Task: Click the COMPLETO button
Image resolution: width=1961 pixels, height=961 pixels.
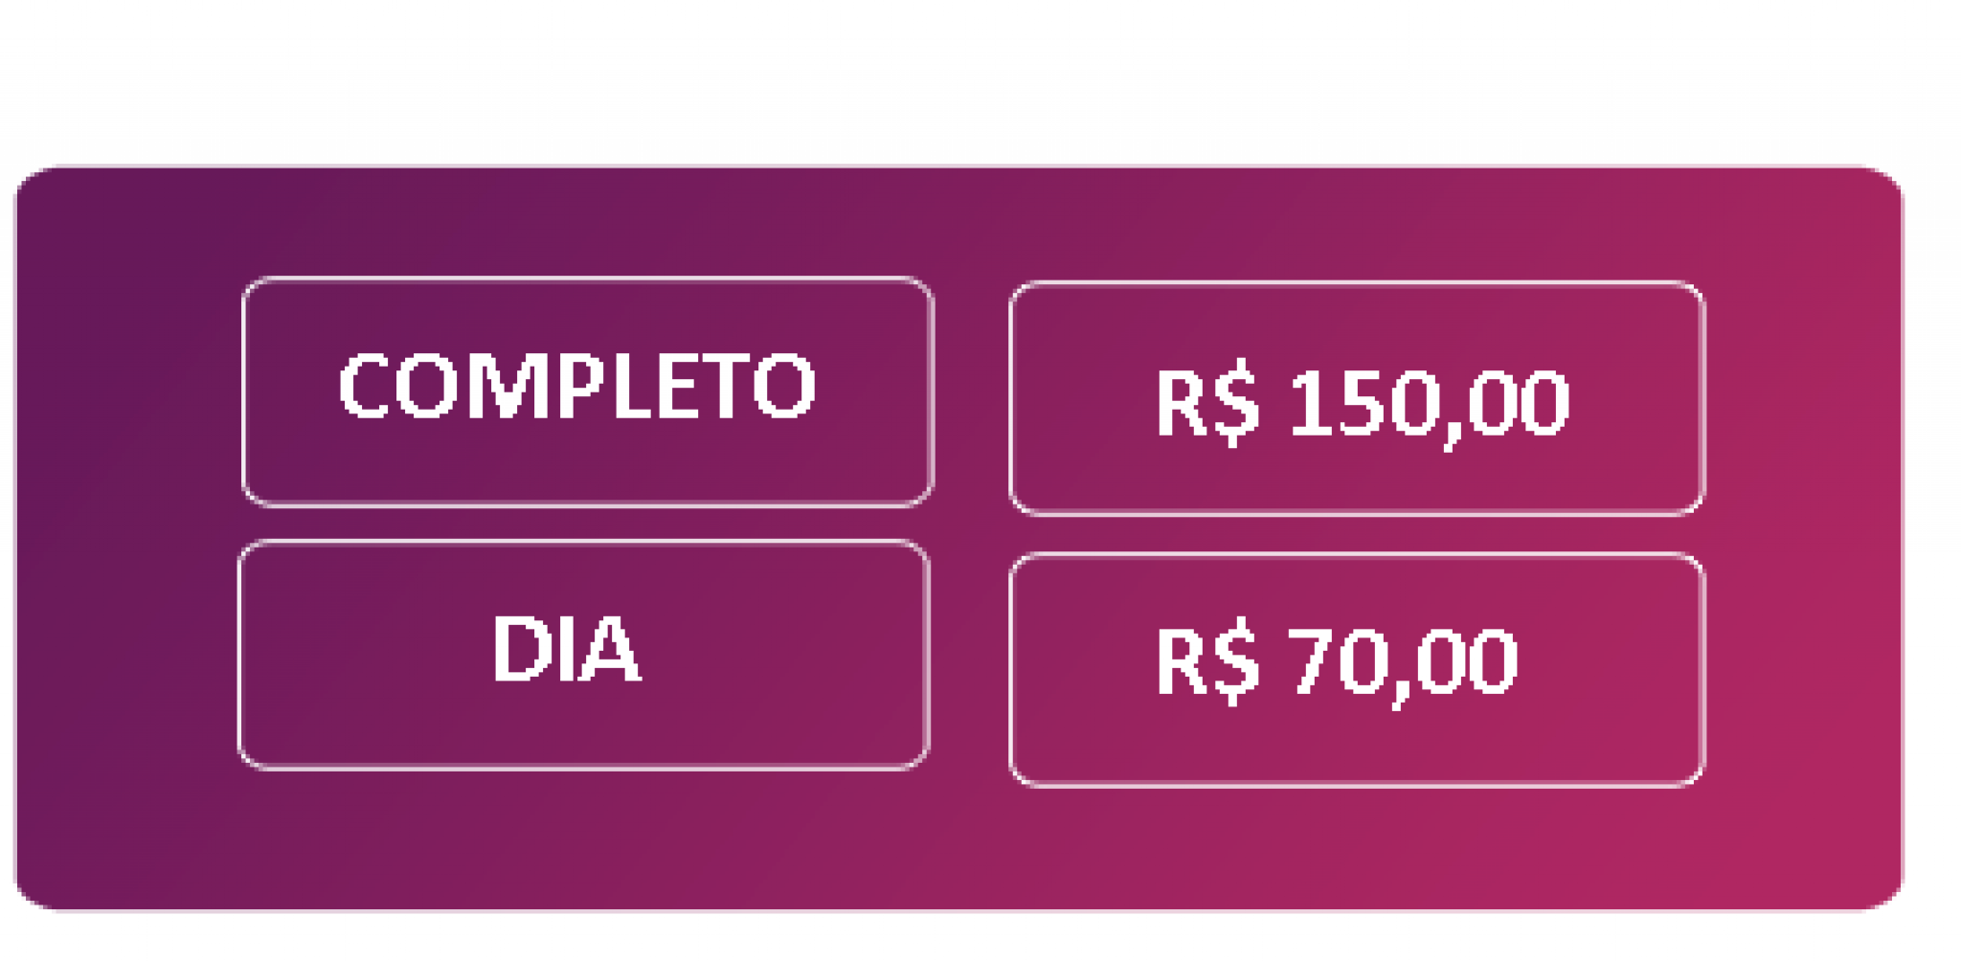Action: [587, 391]
